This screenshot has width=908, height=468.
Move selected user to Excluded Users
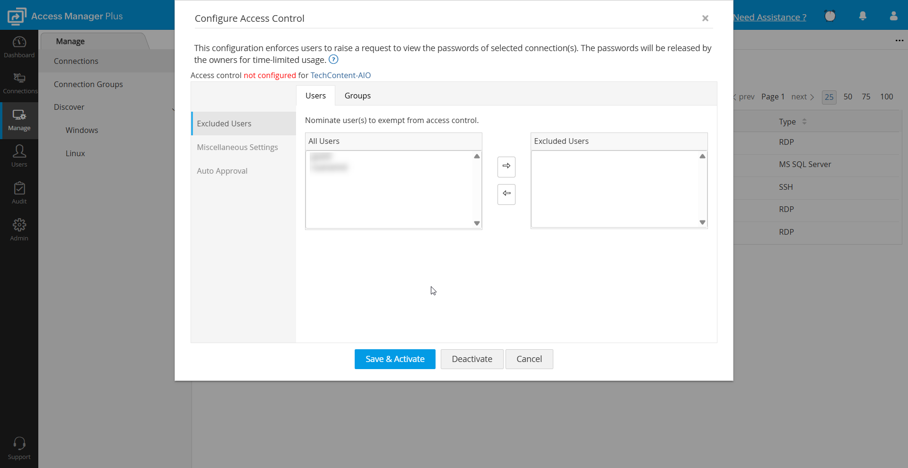tap(506, 167)
